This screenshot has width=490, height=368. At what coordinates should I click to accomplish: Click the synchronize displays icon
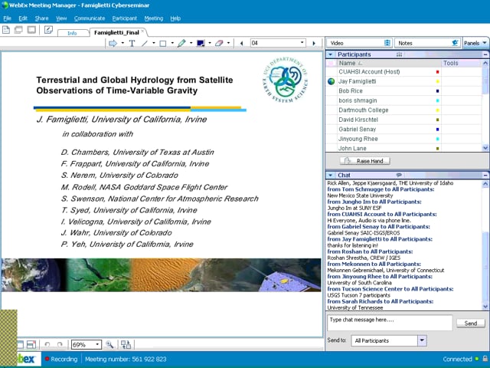coord(126,344)
